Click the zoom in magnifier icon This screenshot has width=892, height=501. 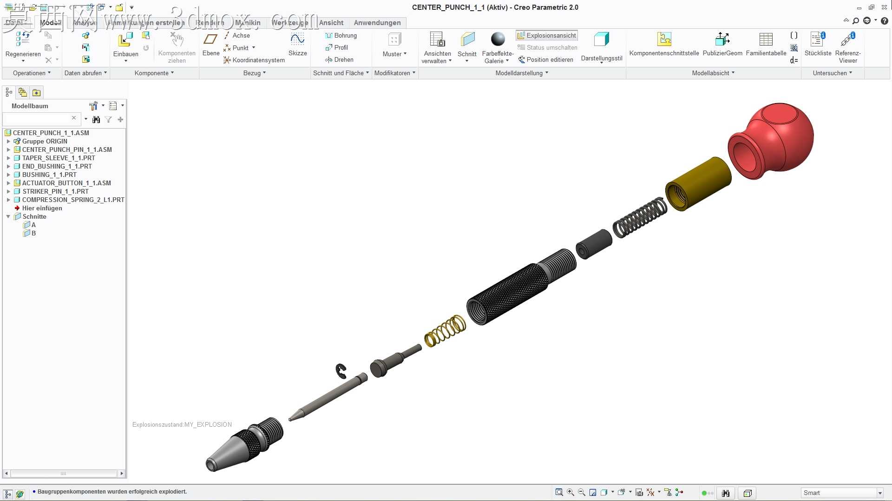point(571,493)
